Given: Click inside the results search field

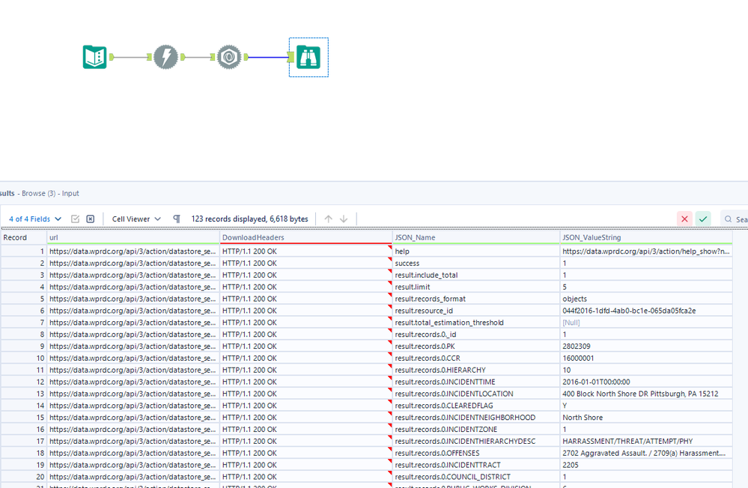Looking at the screenshot, I should [x=738, y=219].
